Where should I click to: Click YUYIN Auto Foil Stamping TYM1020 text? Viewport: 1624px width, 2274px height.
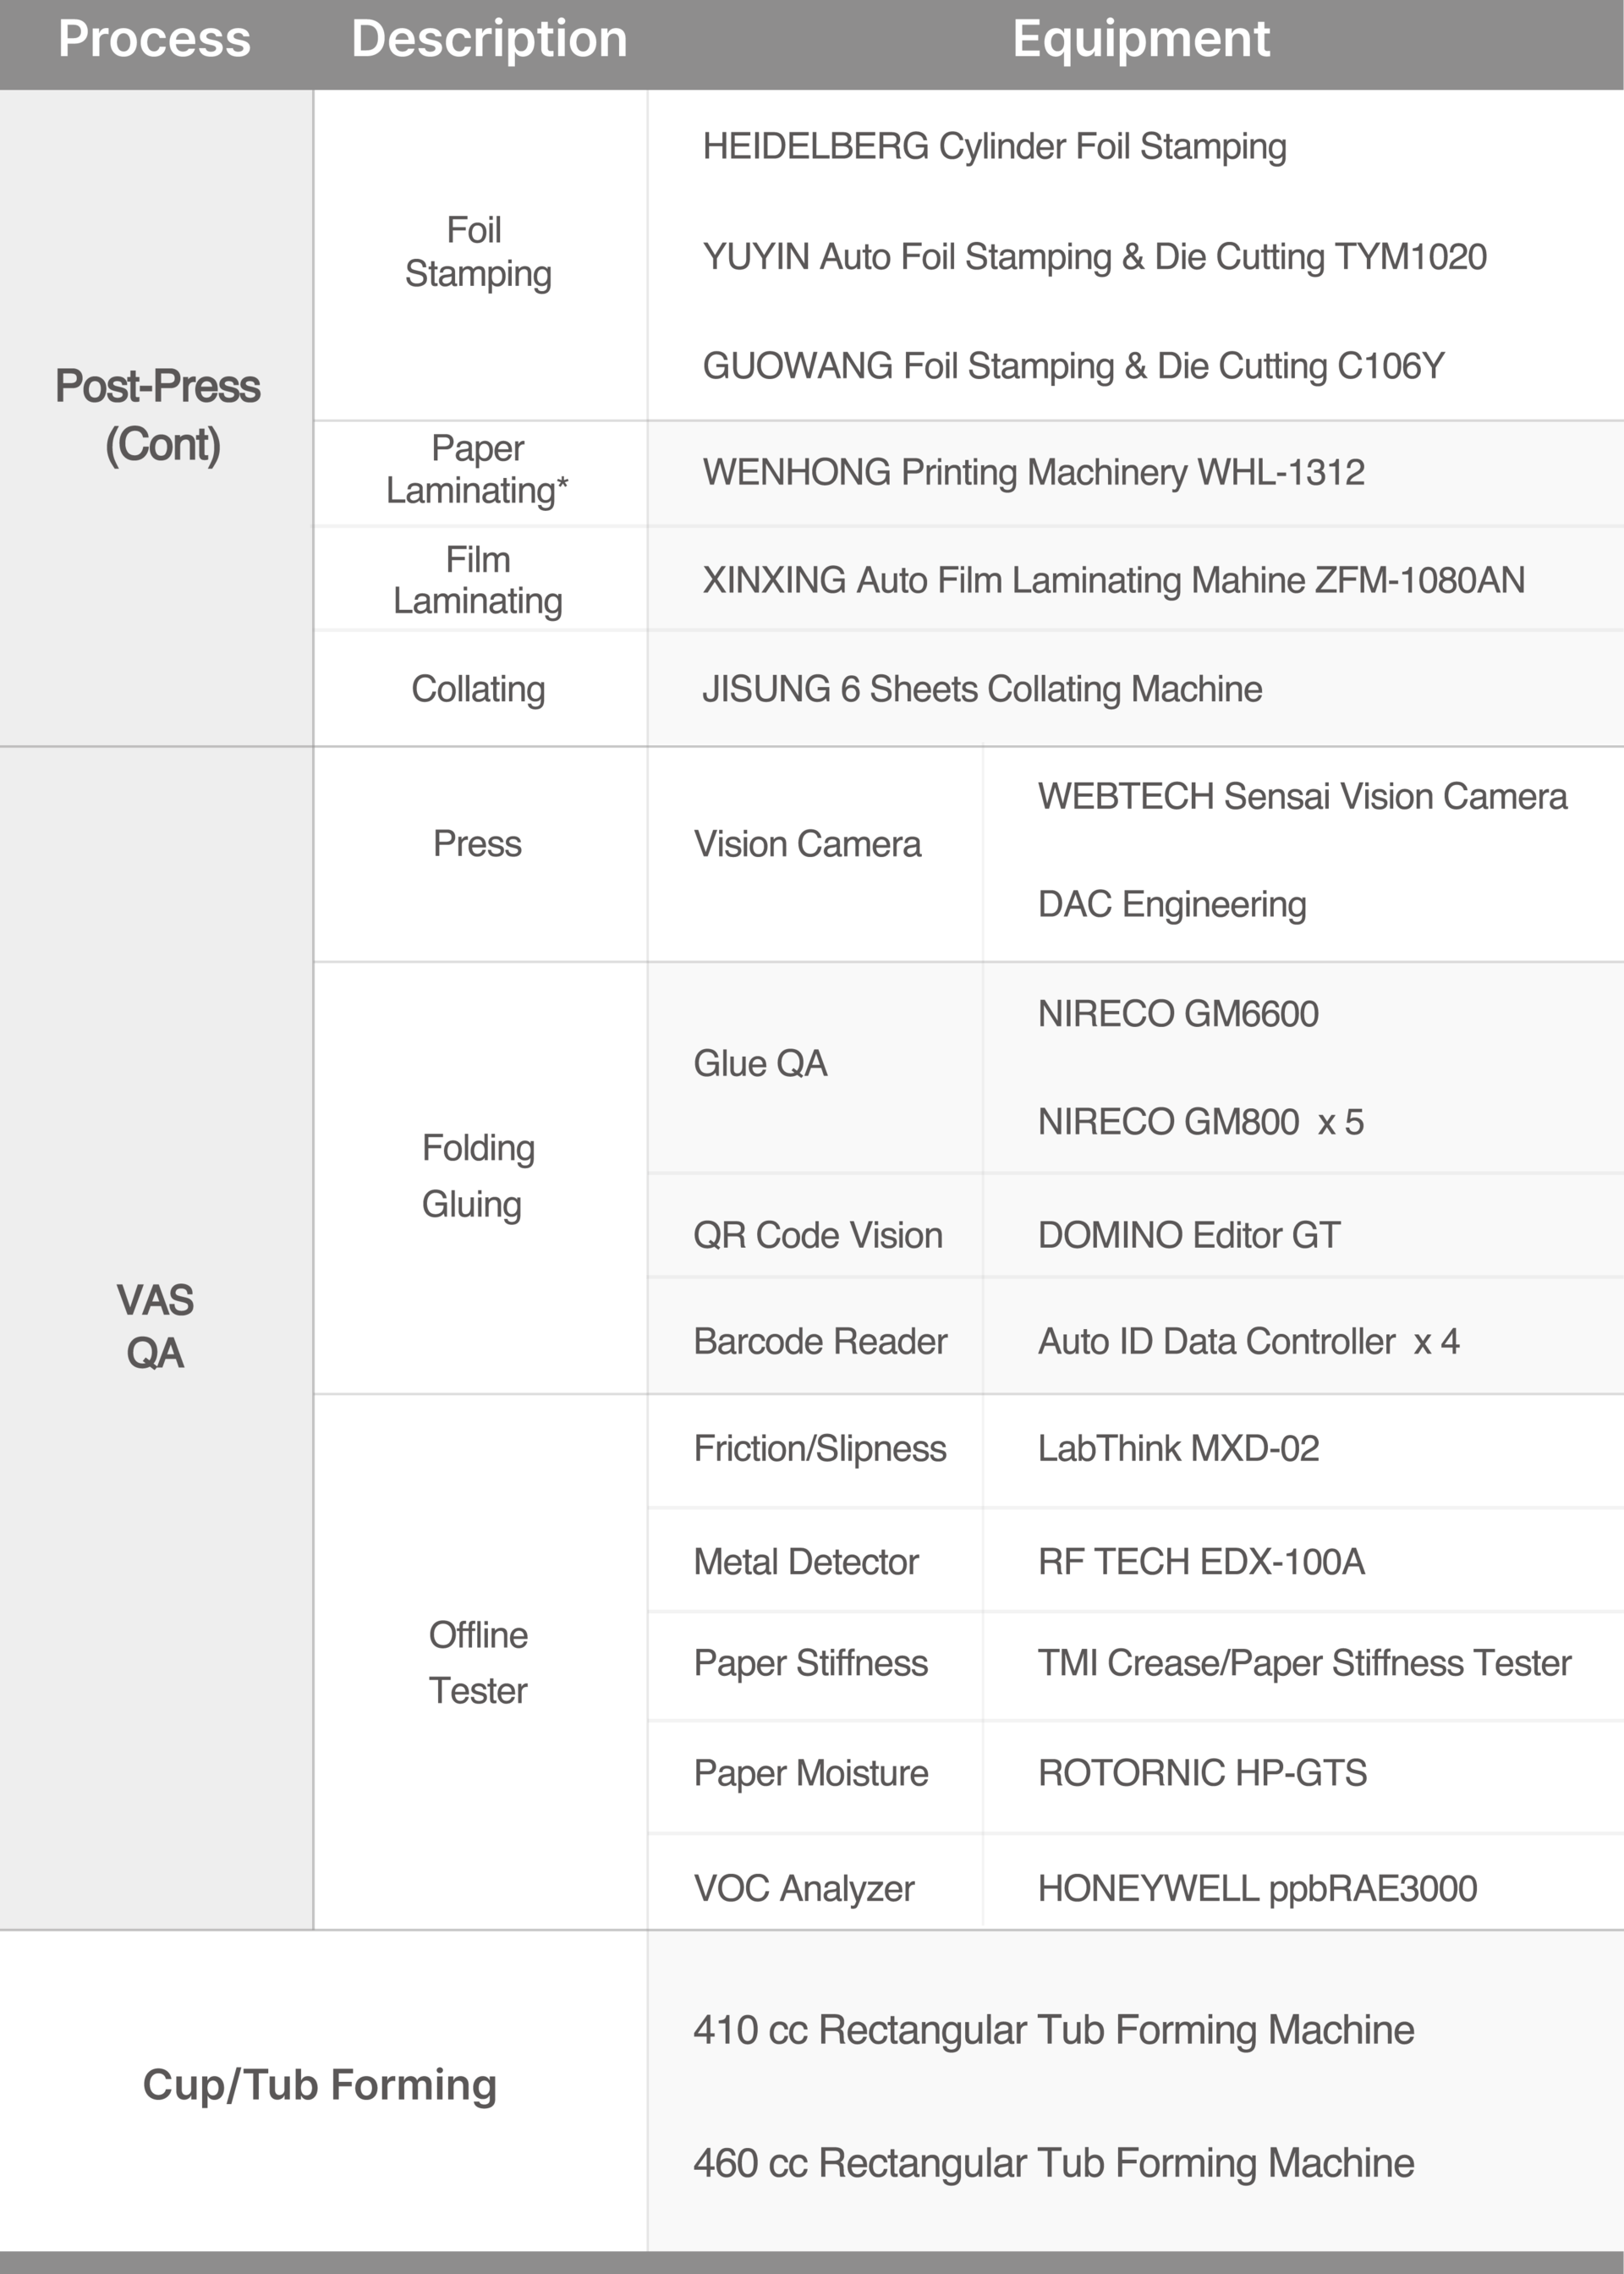point(1094,257)
